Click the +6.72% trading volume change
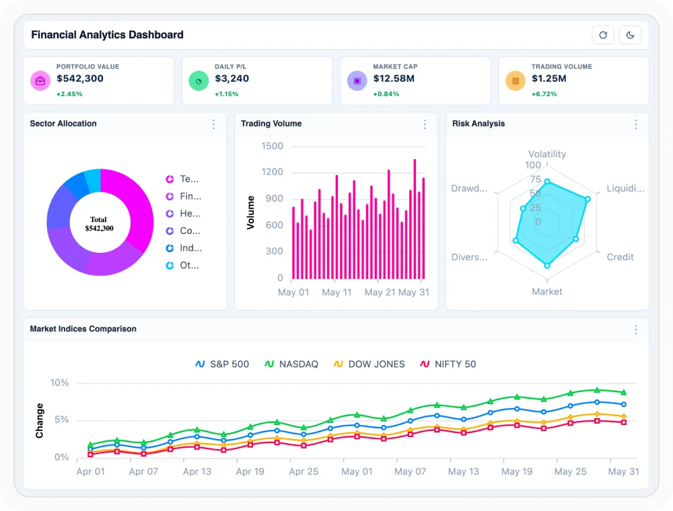The width and height of the screenshot is (673, 511). click(x=544, y=94)
